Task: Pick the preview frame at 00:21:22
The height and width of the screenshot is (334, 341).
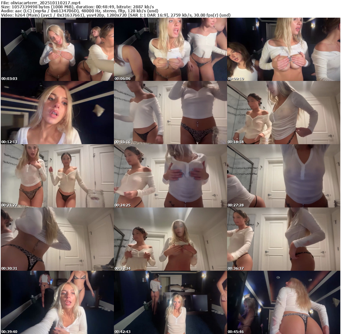Action: (x=57, y=176)
